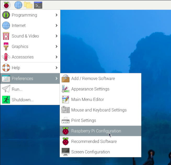Click the Raspberry Pi main menu icon
Screen dimensions: 171x165
pos(6,5)
